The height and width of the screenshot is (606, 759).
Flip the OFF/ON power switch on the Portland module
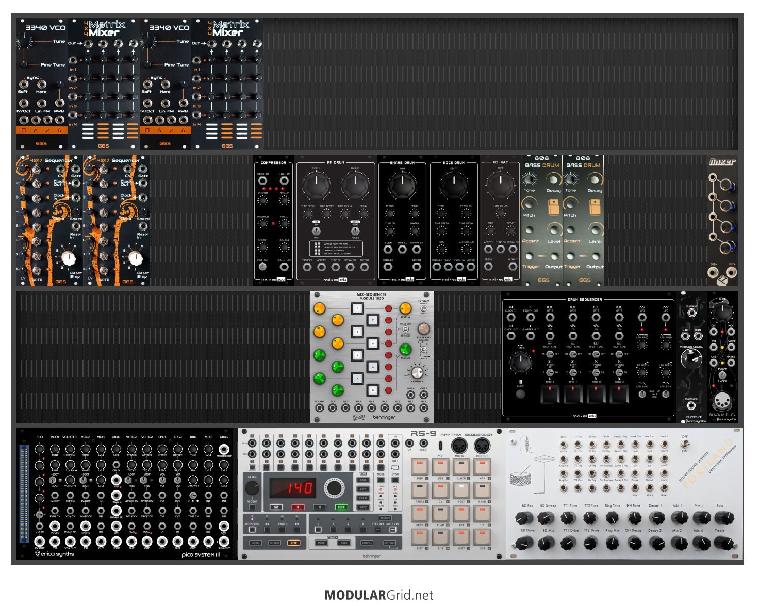[685, 444]
